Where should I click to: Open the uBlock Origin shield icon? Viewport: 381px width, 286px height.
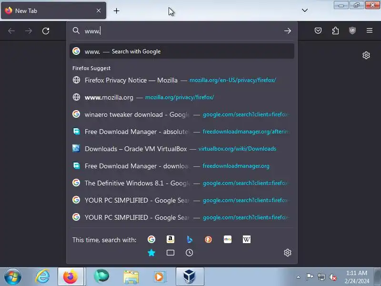352,31
